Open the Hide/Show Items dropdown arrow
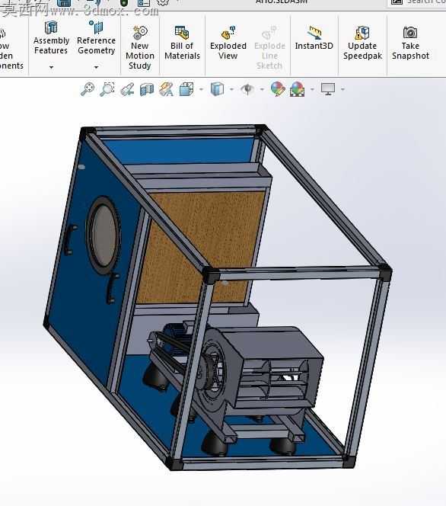The height and width of the screenshot is (506, 446). point(262,89)
